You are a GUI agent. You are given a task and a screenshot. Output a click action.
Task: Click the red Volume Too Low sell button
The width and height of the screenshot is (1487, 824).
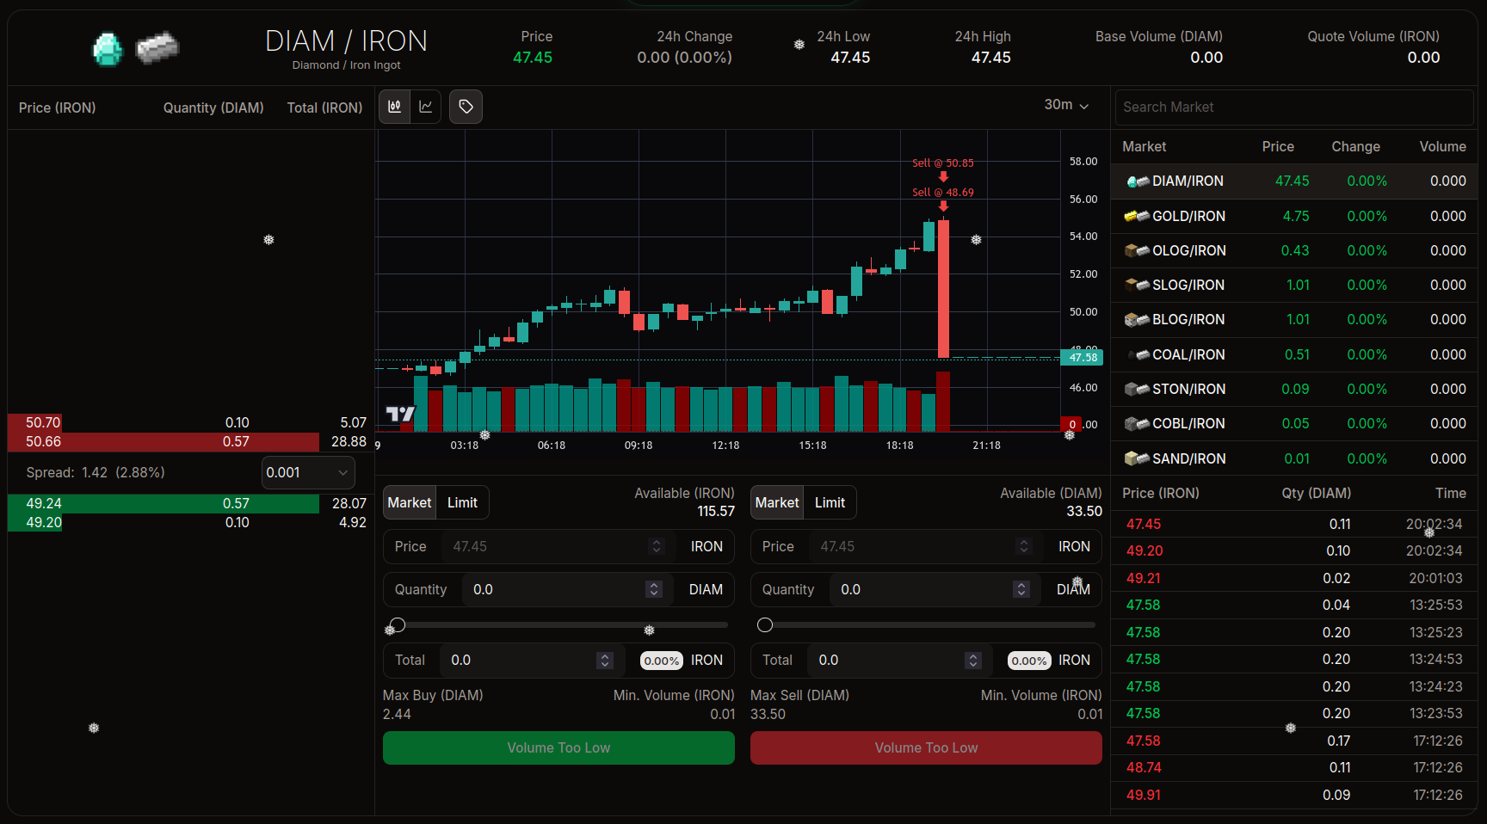point(926,748)
